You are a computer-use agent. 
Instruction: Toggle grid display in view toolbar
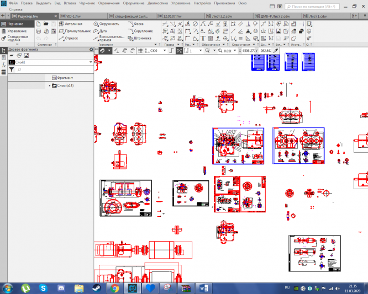point(140,51)
